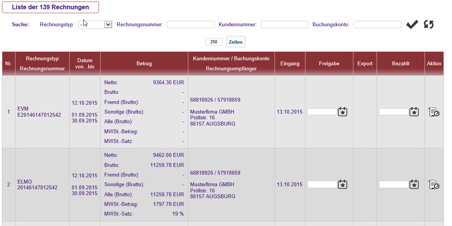
Task: Focus the Kundennummer search field
Action: point(284,25)
